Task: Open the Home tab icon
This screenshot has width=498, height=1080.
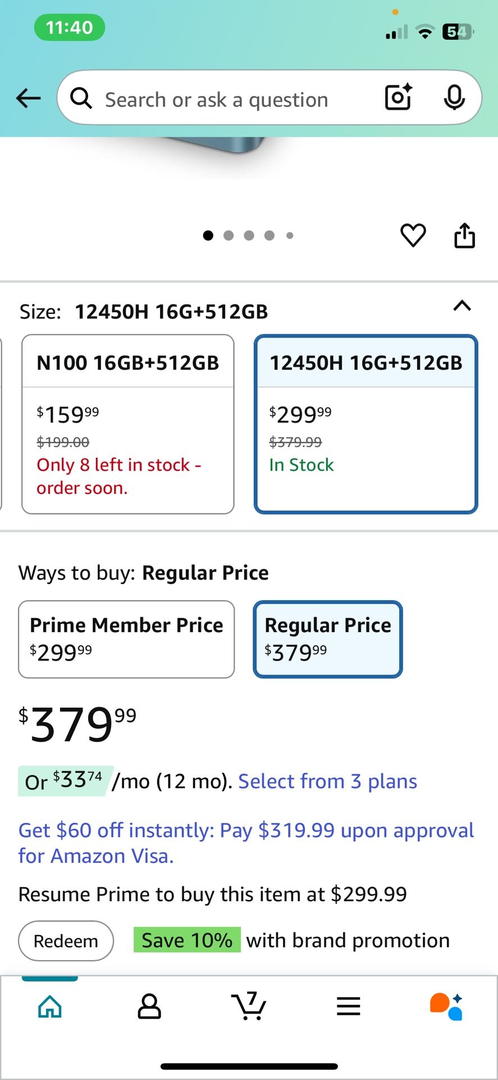Action: tap(50, 1006)
